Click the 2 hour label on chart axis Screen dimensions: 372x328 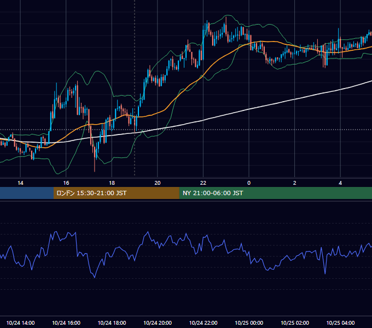[294, 183]
